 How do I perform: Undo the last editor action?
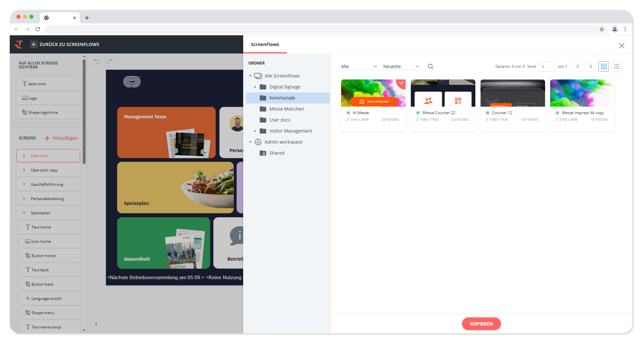tap(97, 61)
